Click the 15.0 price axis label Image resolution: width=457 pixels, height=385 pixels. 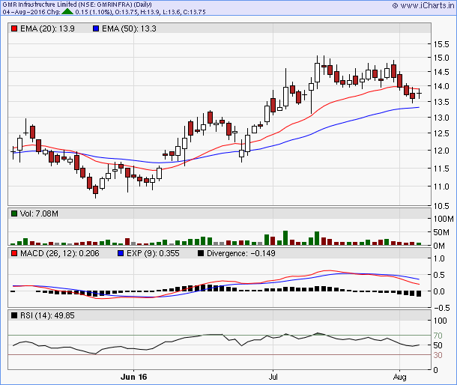(x=441, y=58)
